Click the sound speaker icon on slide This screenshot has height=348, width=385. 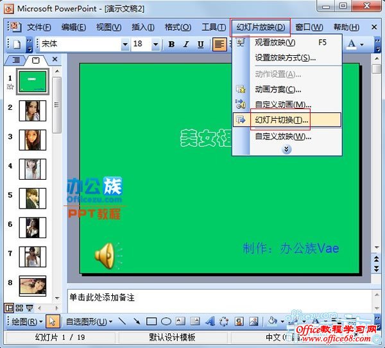108,256
